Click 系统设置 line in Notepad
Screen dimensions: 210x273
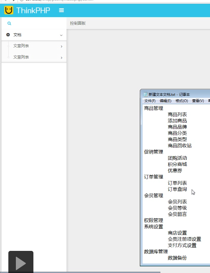click(154, 227)
